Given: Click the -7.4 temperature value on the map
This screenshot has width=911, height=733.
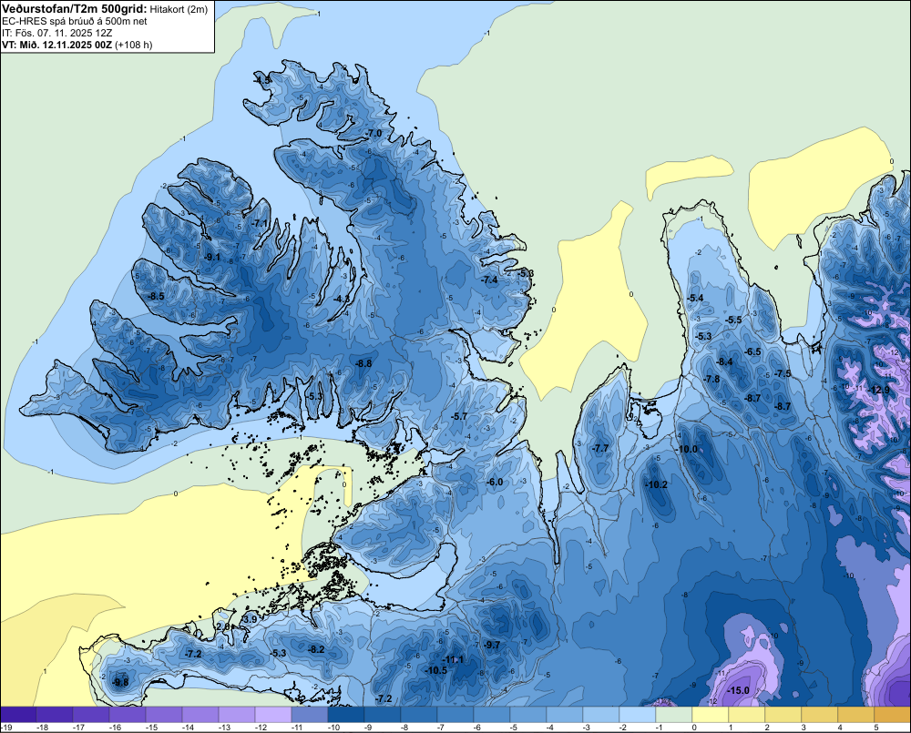Looking at the screenshot, I should [x=490, y=280].
